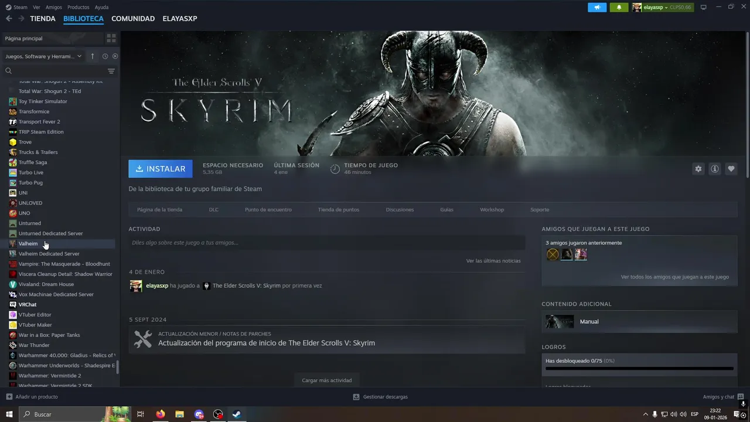Click Ver todos los amigos link

click(675, 277)
